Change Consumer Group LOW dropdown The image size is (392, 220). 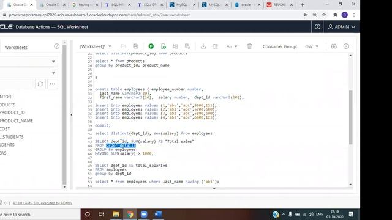tap(311, 46)
